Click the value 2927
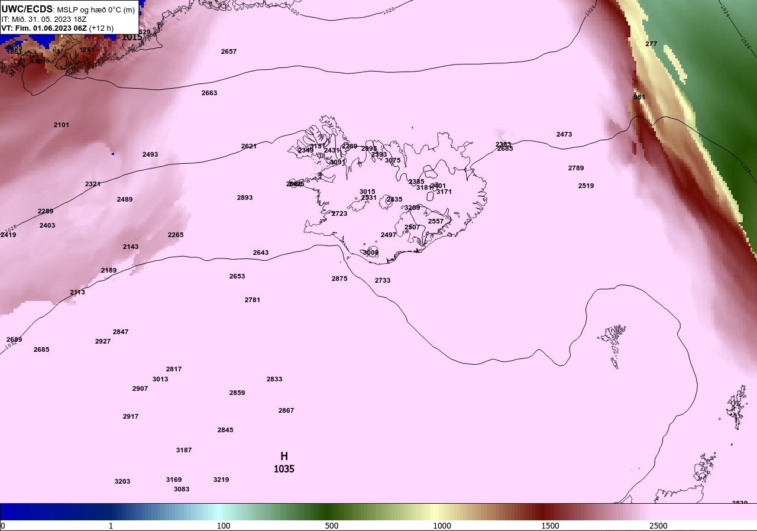 (x=103, y=341)
